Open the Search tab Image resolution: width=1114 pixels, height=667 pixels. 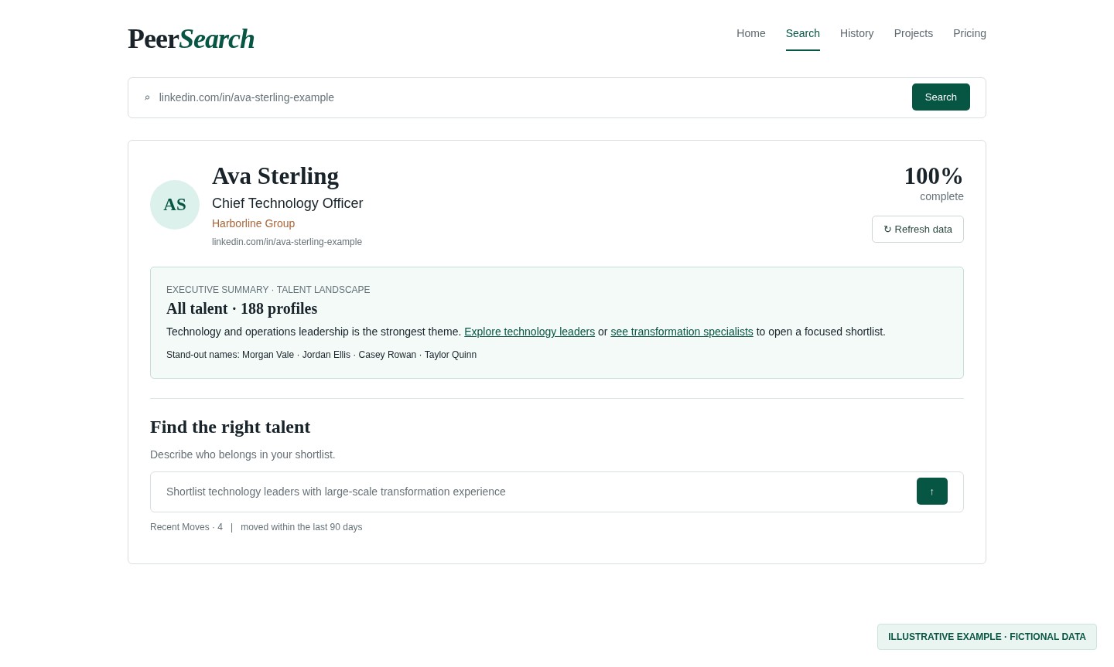click(x=803, y=33)
